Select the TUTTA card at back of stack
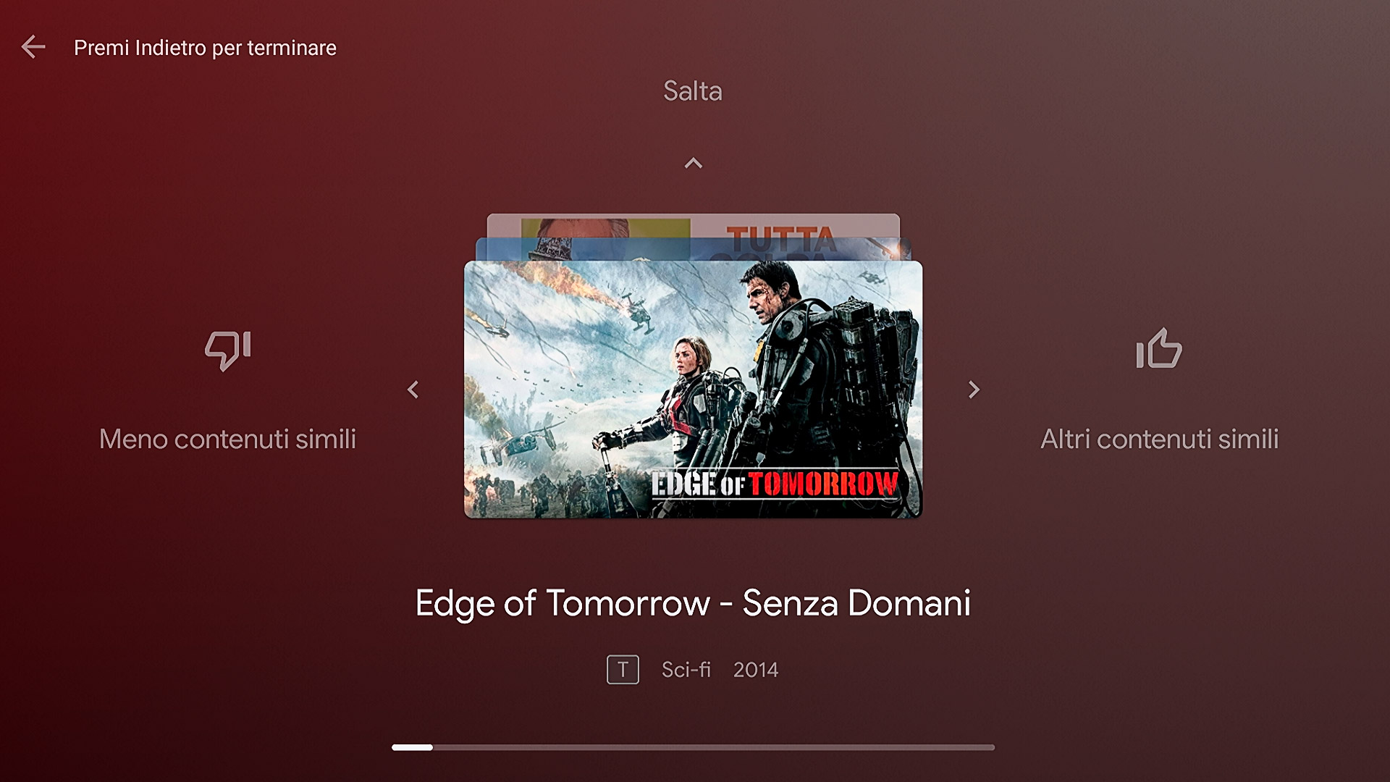 tap(693, 225)
